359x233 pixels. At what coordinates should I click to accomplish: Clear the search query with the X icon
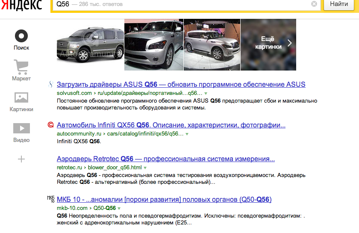point(314,4)
